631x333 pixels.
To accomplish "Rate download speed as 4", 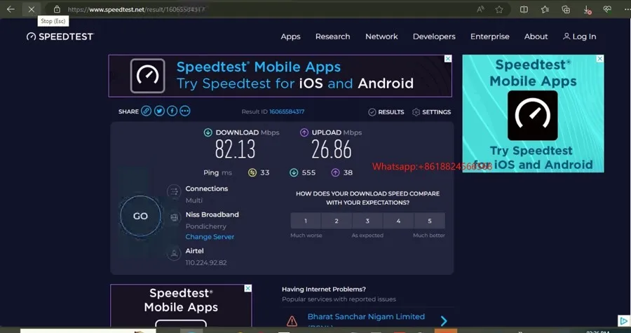I will 398,221.
